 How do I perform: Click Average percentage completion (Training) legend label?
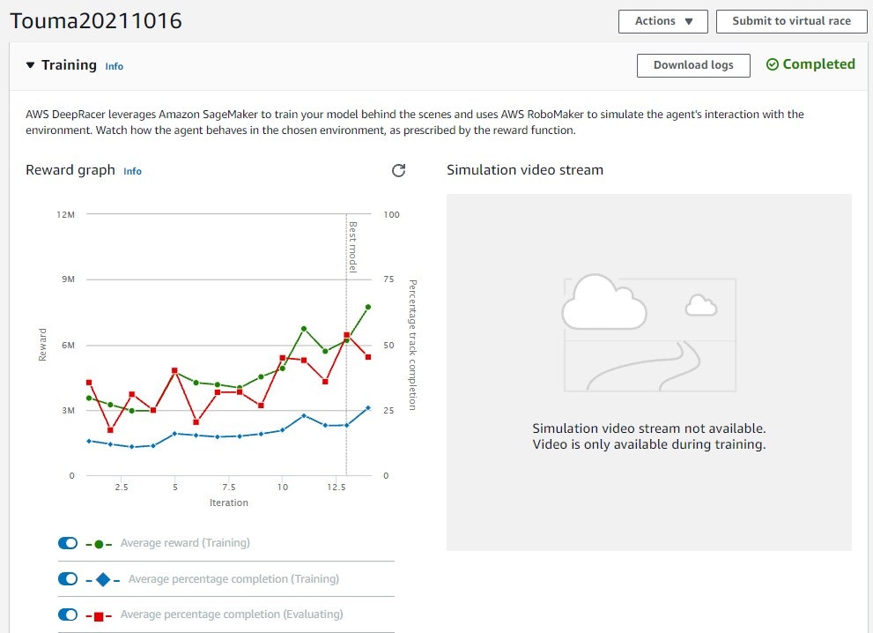(x=233, y=579)
